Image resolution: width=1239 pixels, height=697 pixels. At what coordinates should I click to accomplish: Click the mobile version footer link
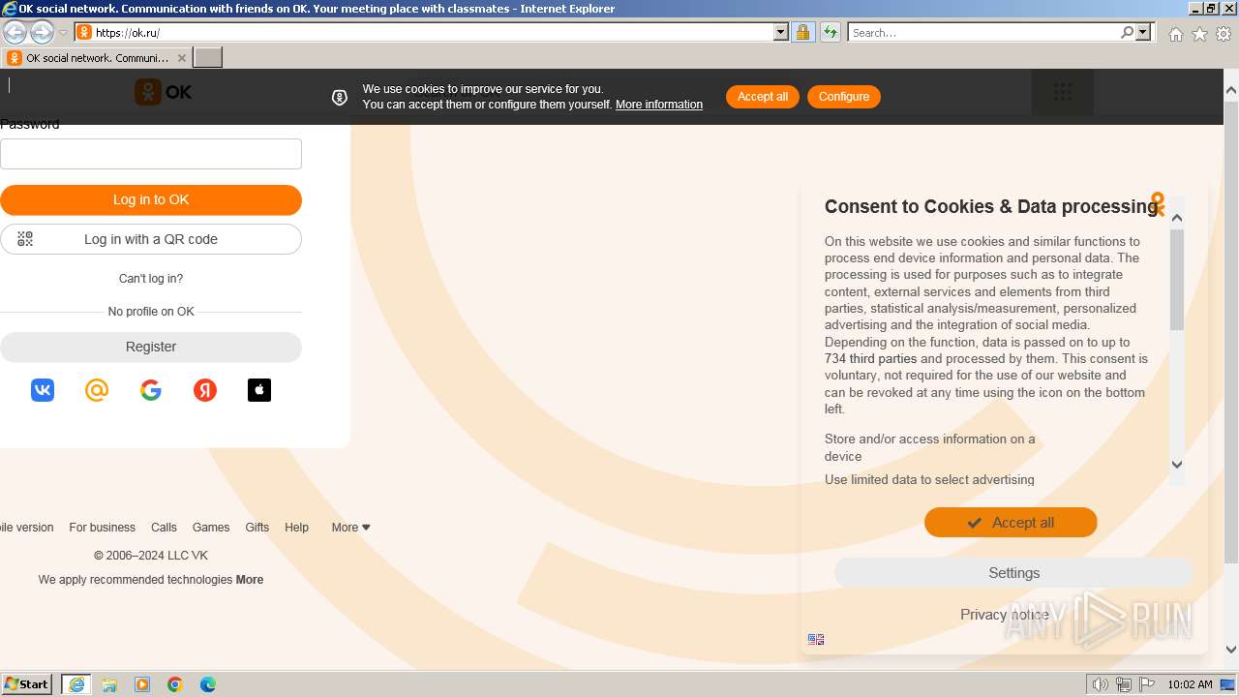27,528
